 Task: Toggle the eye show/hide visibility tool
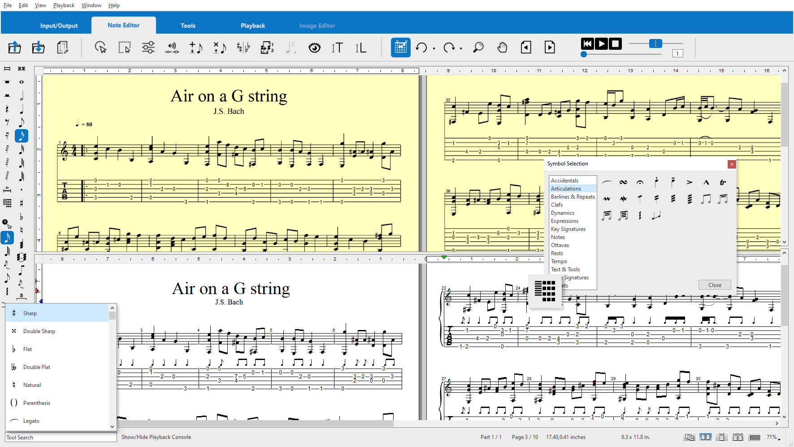315,47
